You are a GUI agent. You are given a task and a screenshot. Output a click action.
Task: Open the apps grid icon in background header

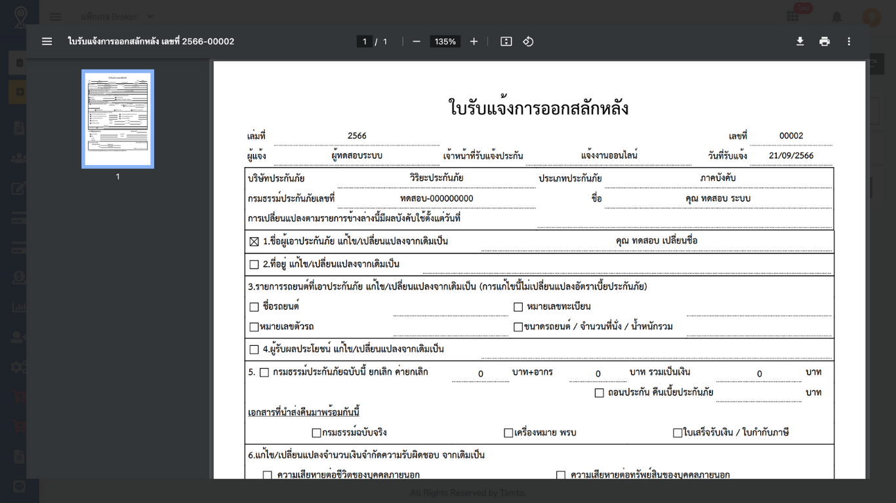[793, 16]
